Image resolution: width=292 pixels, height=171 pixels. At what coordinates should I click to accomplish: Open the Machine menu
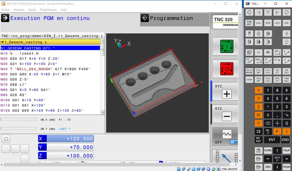(x=19, y=10)
